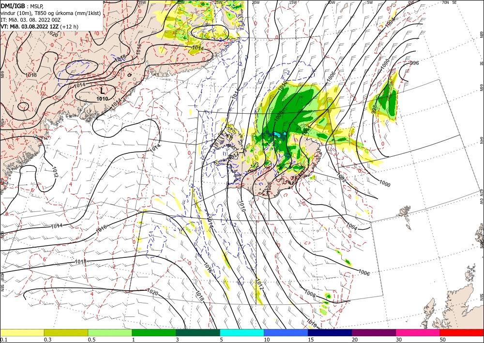The height and width of the screenshot is (343, 484).
Task: Click the 35W longitude label
Action: (x=142, y=2)
